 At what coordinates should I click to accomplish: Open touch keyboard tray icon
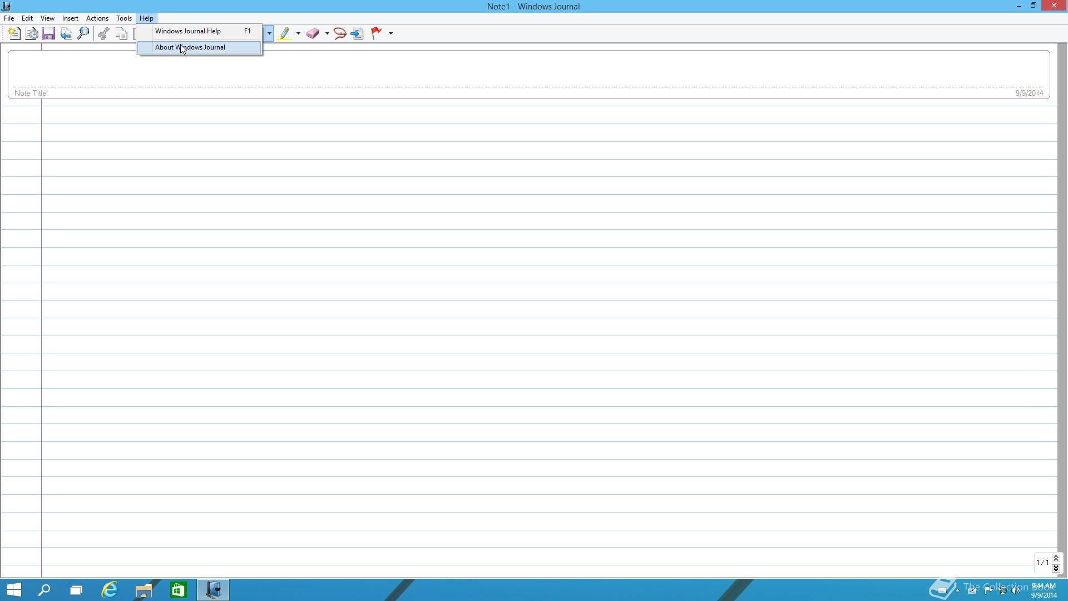pyautogui.click(x=942, y=590)
